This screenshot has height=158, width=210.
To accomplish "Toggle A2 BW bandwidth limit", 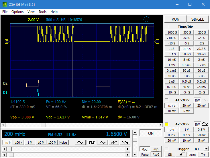I will click(197, 124).
